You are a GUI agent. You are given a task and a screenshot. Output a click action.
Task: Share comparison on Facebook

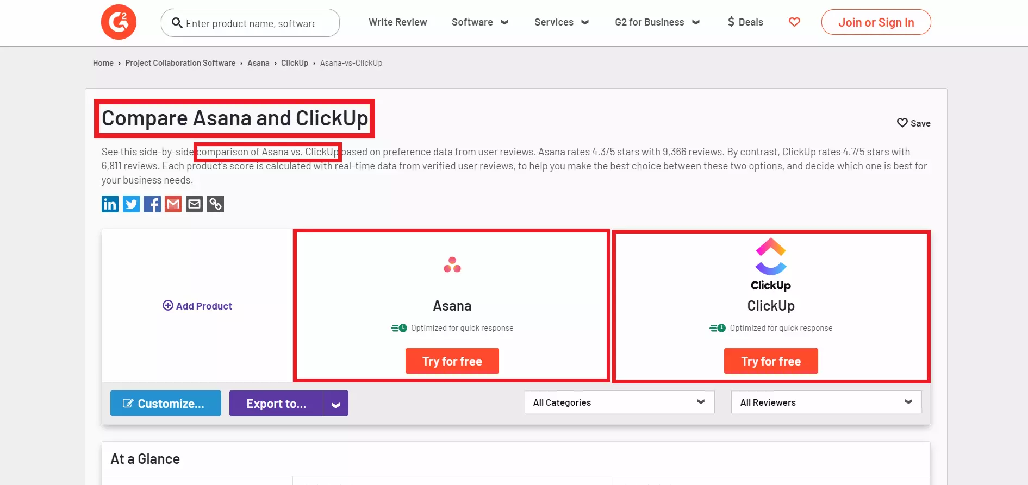152,204
